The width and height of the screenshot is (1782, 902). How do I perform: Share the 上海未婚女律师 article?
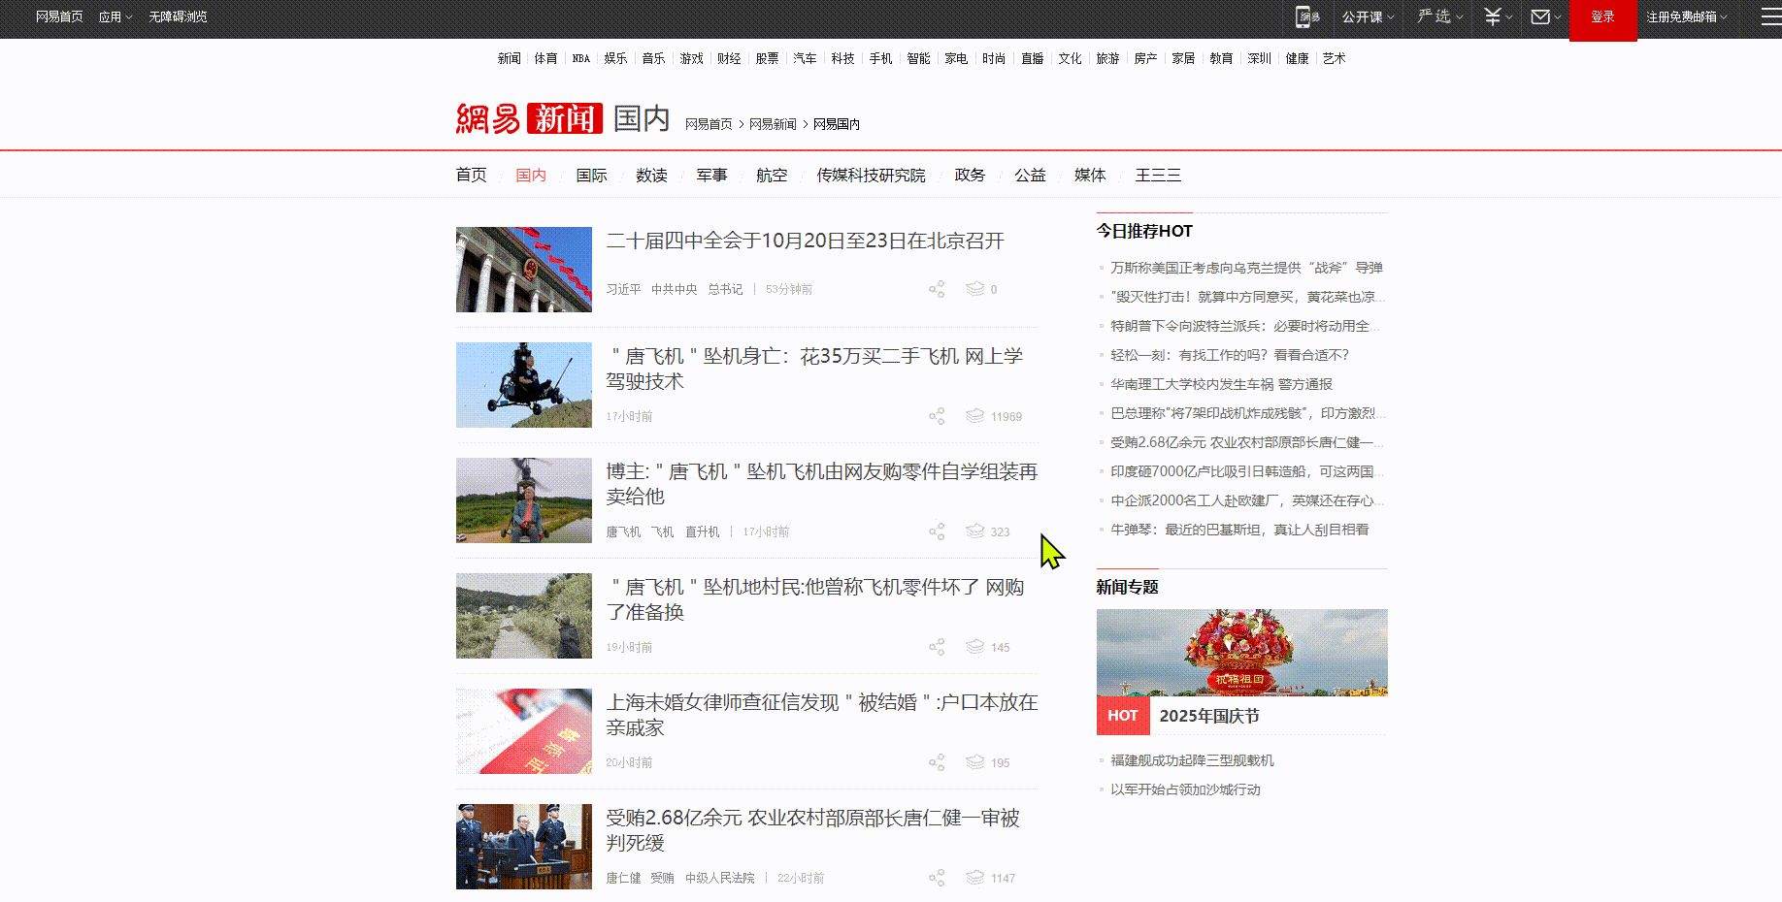pos(937,762)
